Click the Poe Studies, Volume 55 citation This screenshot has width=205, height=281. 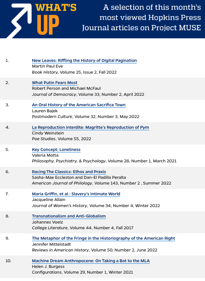(61, 139)
